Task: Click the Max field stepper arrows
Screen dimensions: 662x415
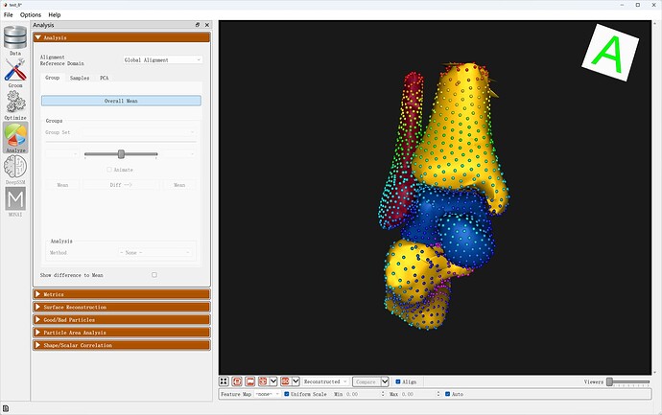Action: pos(438,394)
